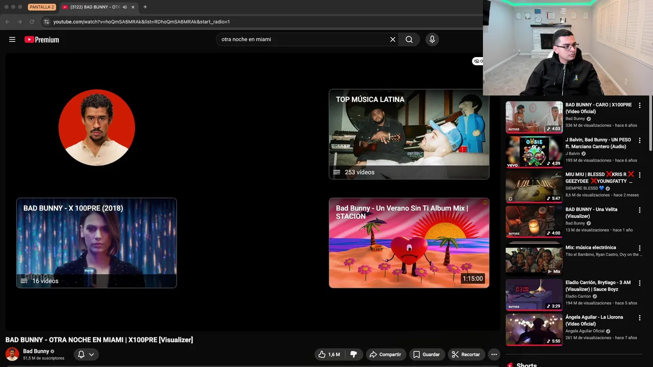
Task: Open title BAD BUNNY - CARO | X100PRE
Action: tap(598, 108)
